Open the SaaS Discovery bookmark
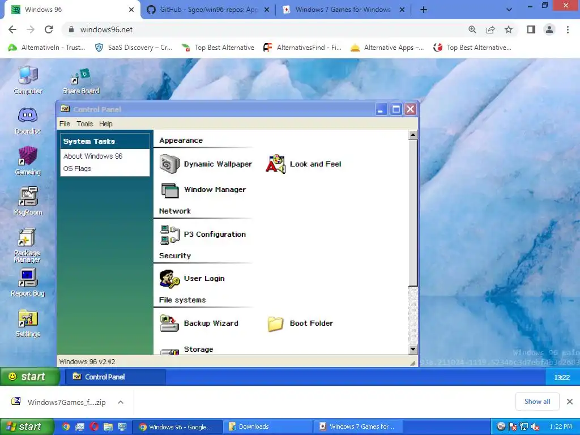The width and height of the screenshot is (580, 435). click(134, 48)
